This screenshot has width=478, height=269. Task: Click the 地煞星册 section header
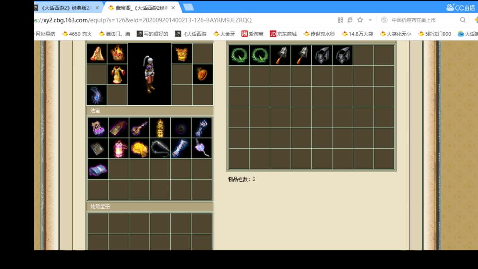150,207
